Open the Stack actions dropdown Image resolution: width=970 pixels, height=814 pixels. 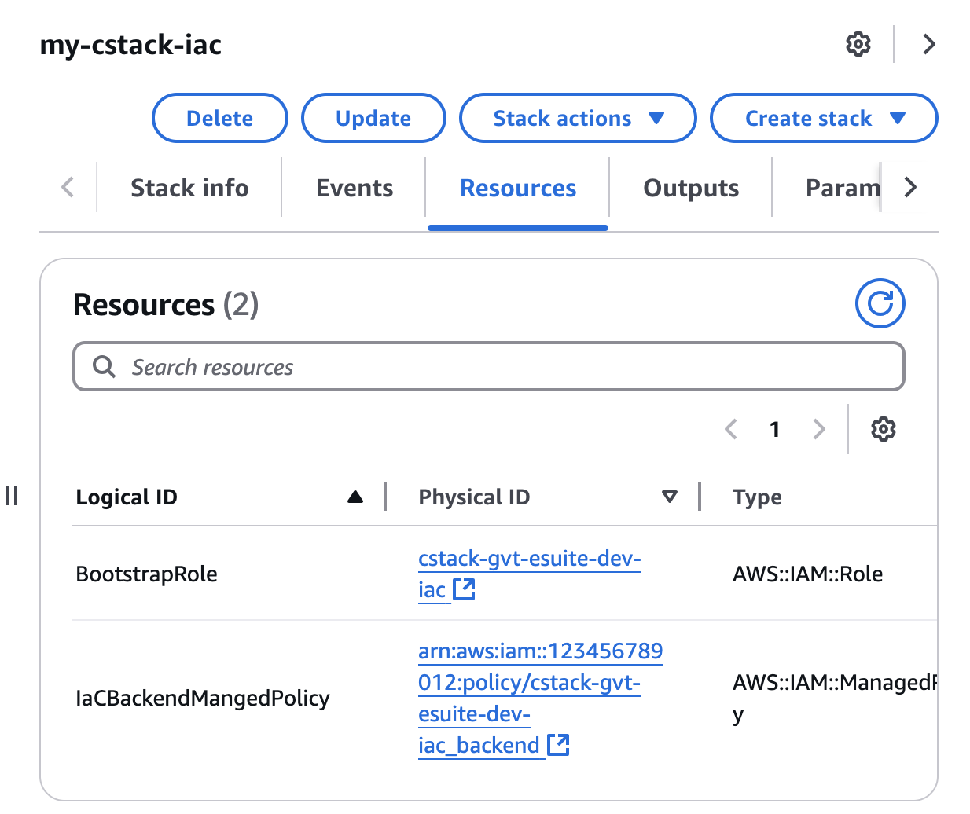tap(577, 118)
